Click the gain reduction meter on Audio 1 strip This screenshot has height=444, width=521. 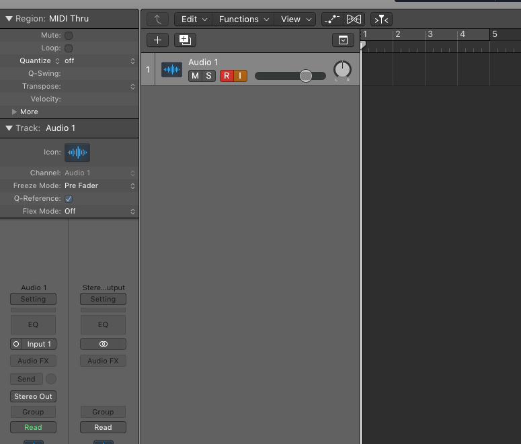click(33, 310)
